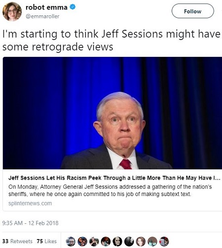
Task: Visit the splinternews.com link
Action: point(30,203)
